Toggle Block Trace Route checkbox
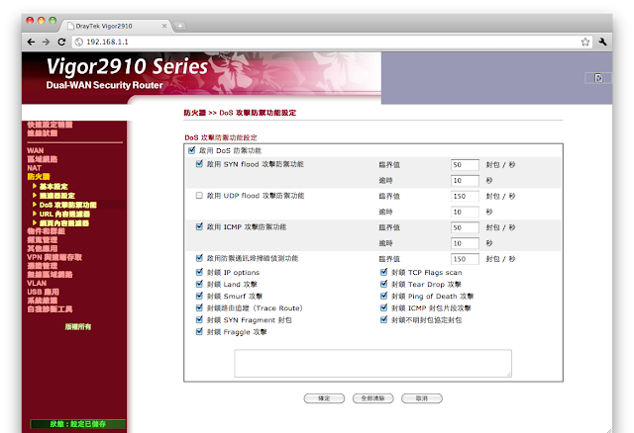The height and width of the screenshot is (433, 634). pos(199,307)
